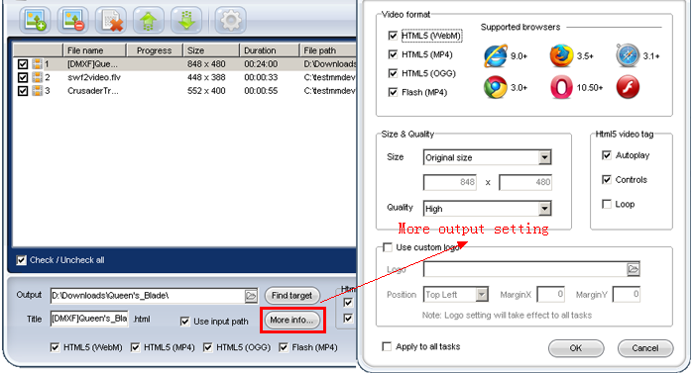The width and height of the screenshot is (693, 373).
Task: Enable the Loop checkbox
Action: tap(607, 204)
